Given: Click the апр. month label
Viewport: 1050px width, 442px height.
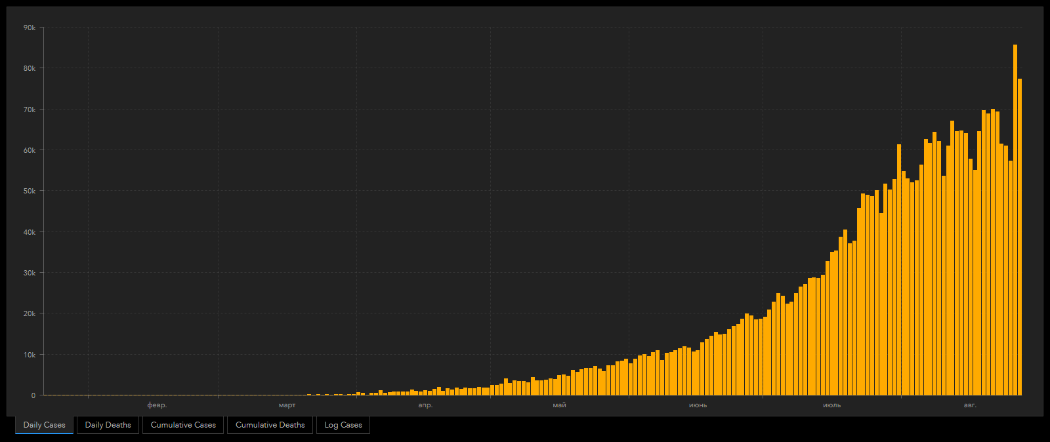Looking at the screenshot, I should tap(425, 405).
